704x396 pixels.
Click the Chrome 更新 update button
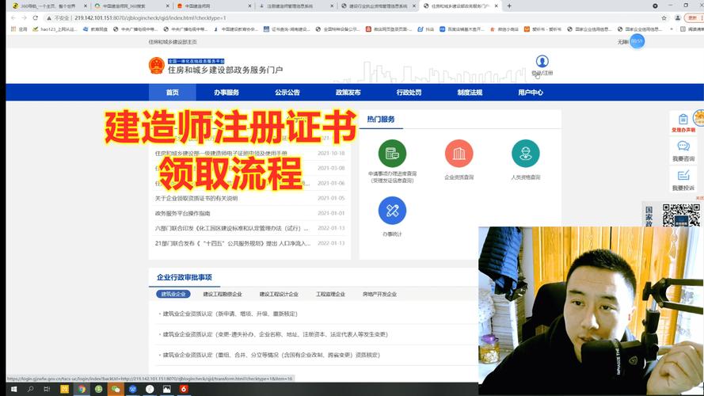click(x=693, y=18)
